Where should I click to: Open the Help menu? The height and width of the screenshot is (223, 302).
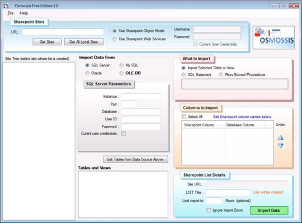click(23, 13)
